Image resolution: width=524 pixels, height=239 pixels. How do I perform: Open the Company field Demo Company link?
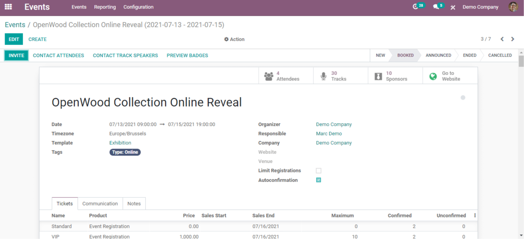pos(334,143)
